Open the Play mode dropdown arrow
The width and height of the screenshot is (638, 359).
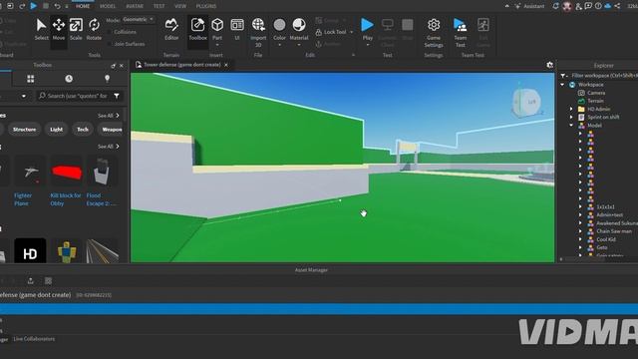[368, 45]
